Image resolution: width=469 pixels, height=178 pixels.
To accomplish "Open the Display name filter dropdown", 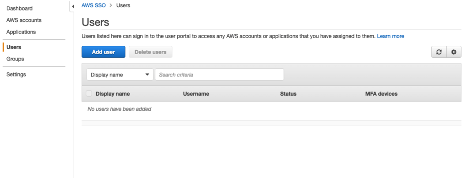I will pos(120,75).
